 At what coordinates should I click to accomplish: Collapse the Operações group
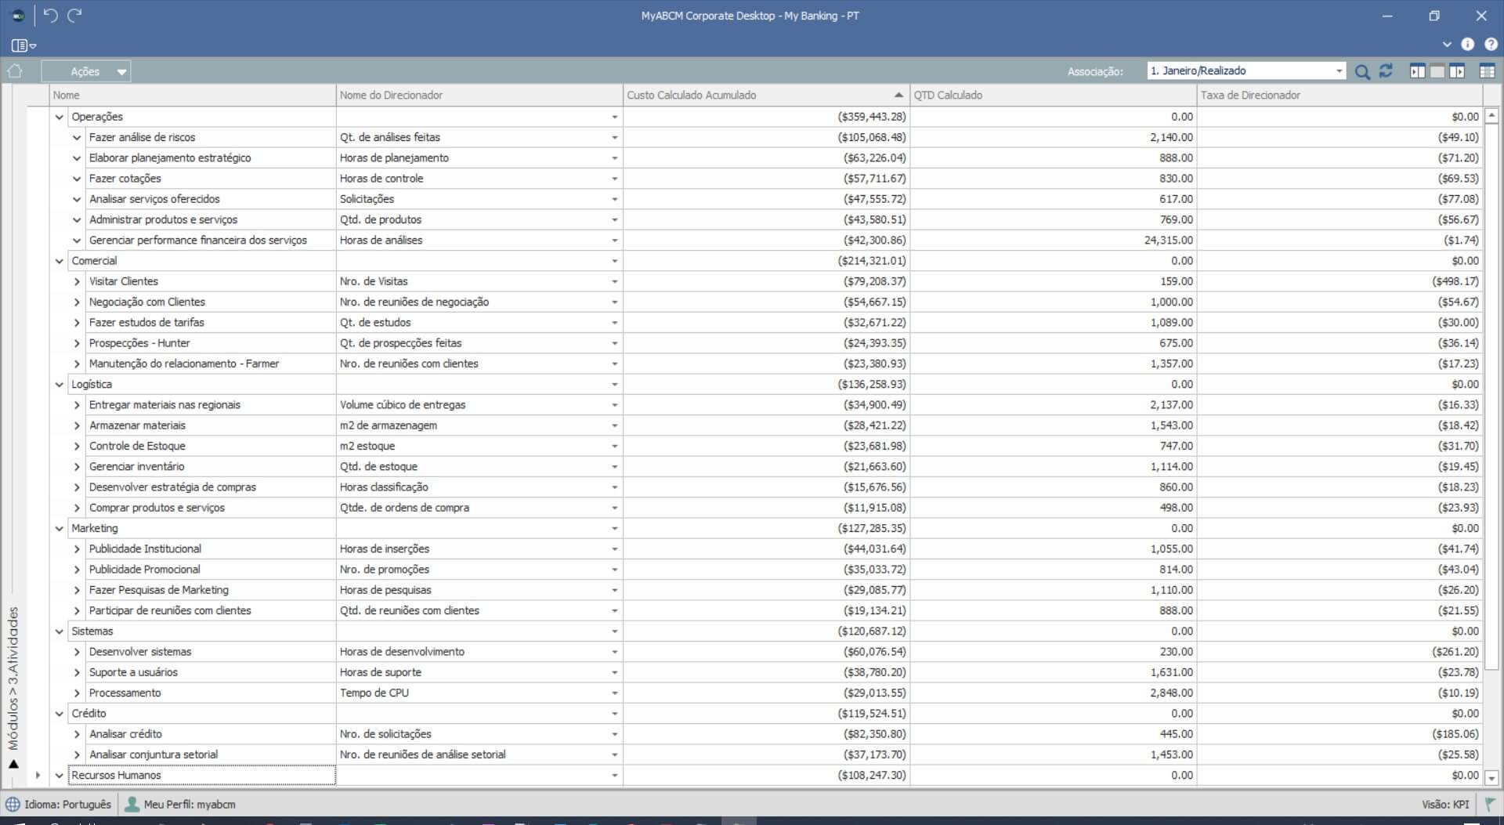[60, 117]
